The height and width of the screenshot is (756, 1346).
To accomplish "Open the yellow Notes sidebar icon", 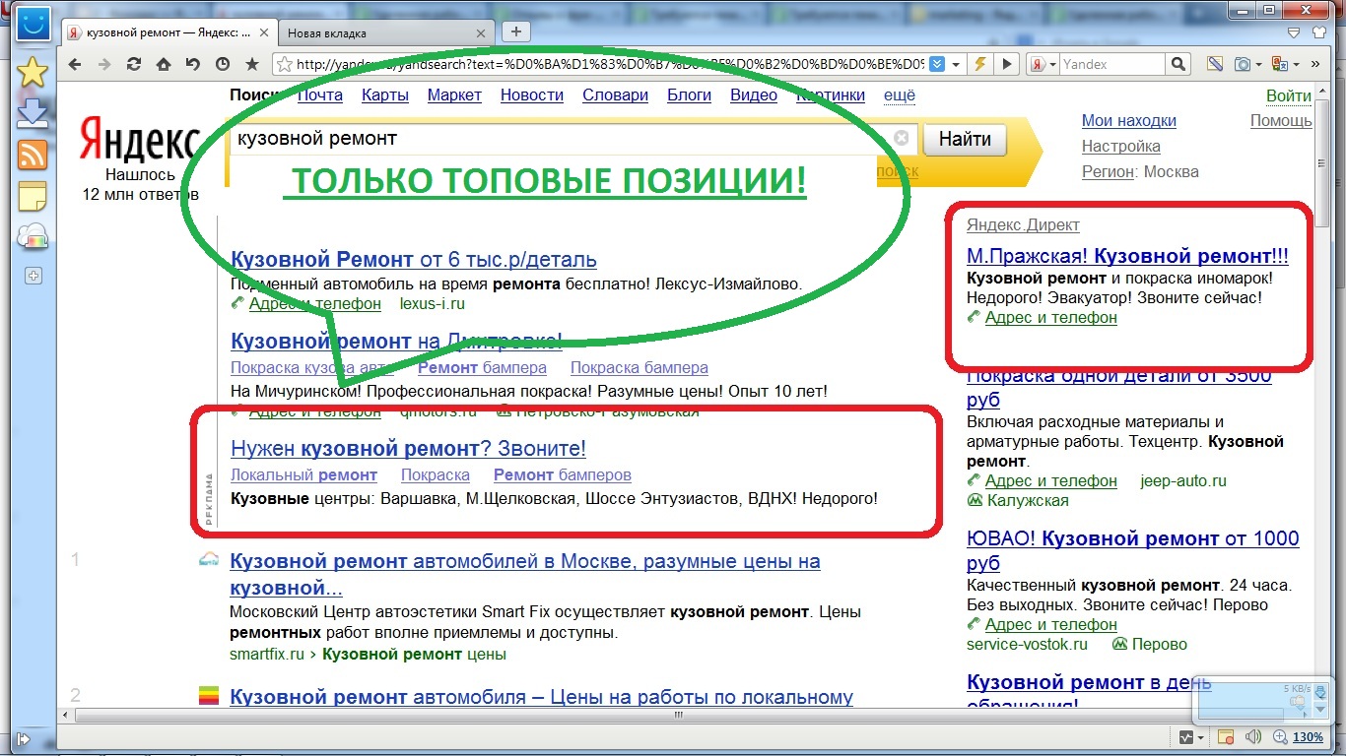I will pos(33,197).
